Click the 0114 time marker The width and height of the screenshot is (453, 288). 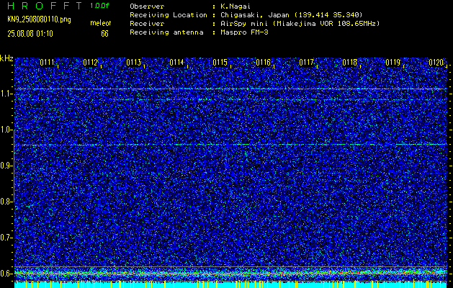click(x=177, y=63)
